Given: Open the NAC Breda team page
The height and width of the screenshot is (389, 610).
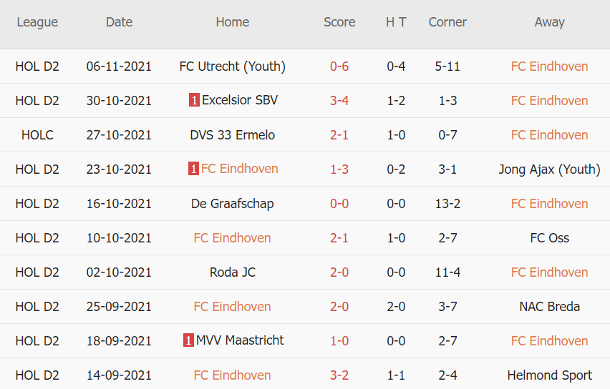Looking at the screenshot, I should 549,307.
